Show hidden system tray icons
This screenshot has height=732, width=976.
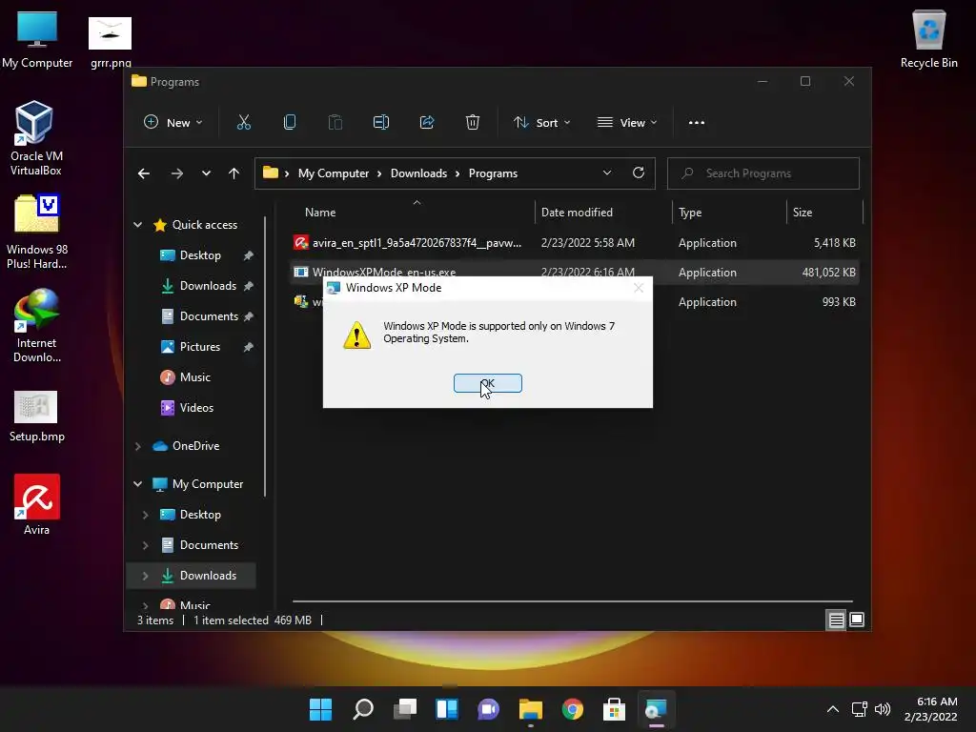pyautogui.click(x=833, y=709)
